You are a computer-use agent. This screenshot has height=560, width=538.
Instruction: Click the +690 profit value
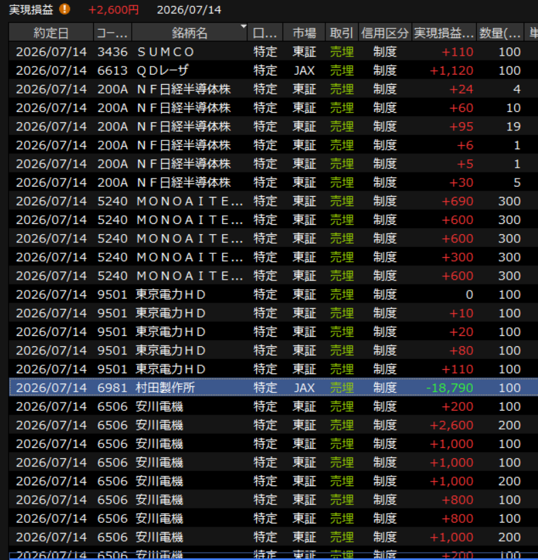coord(457,201)
